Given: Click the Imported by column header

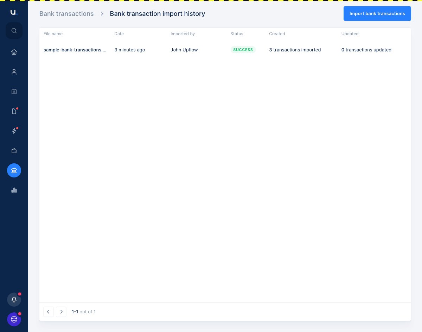Looking at the screenshot, I should (183, 34).
